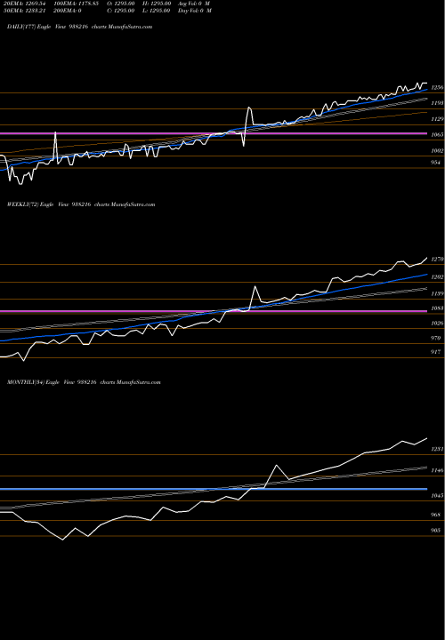
Task: Click the MONTHLY(34) Eagle View chart title
Action: [84, 382]
